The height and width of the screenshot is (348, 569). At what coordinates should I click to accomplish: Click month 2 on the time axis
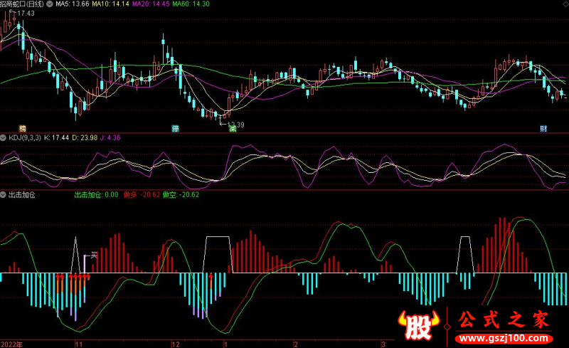tap(296, 344)
